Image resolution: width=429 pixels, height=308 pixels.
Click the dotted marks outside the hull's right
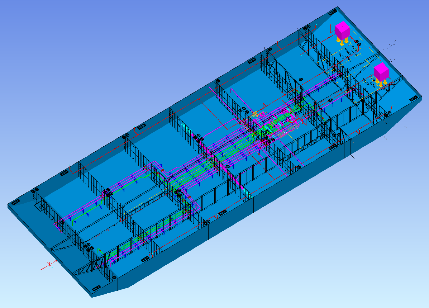tap(390, 44)
